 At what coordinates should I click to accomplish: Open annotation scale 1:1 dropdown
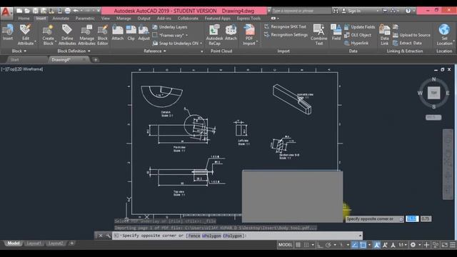(x=403, y=245)
